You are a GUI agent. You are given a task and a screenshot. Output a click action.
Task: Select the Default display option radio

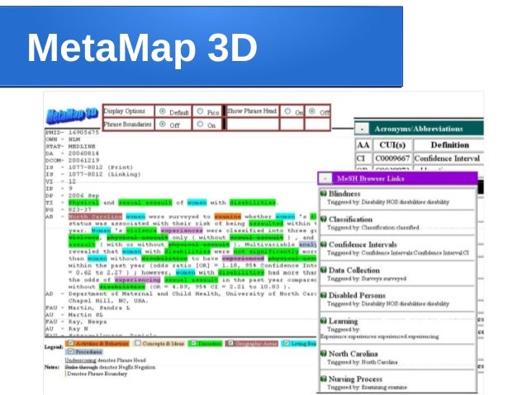click(163, 111)
